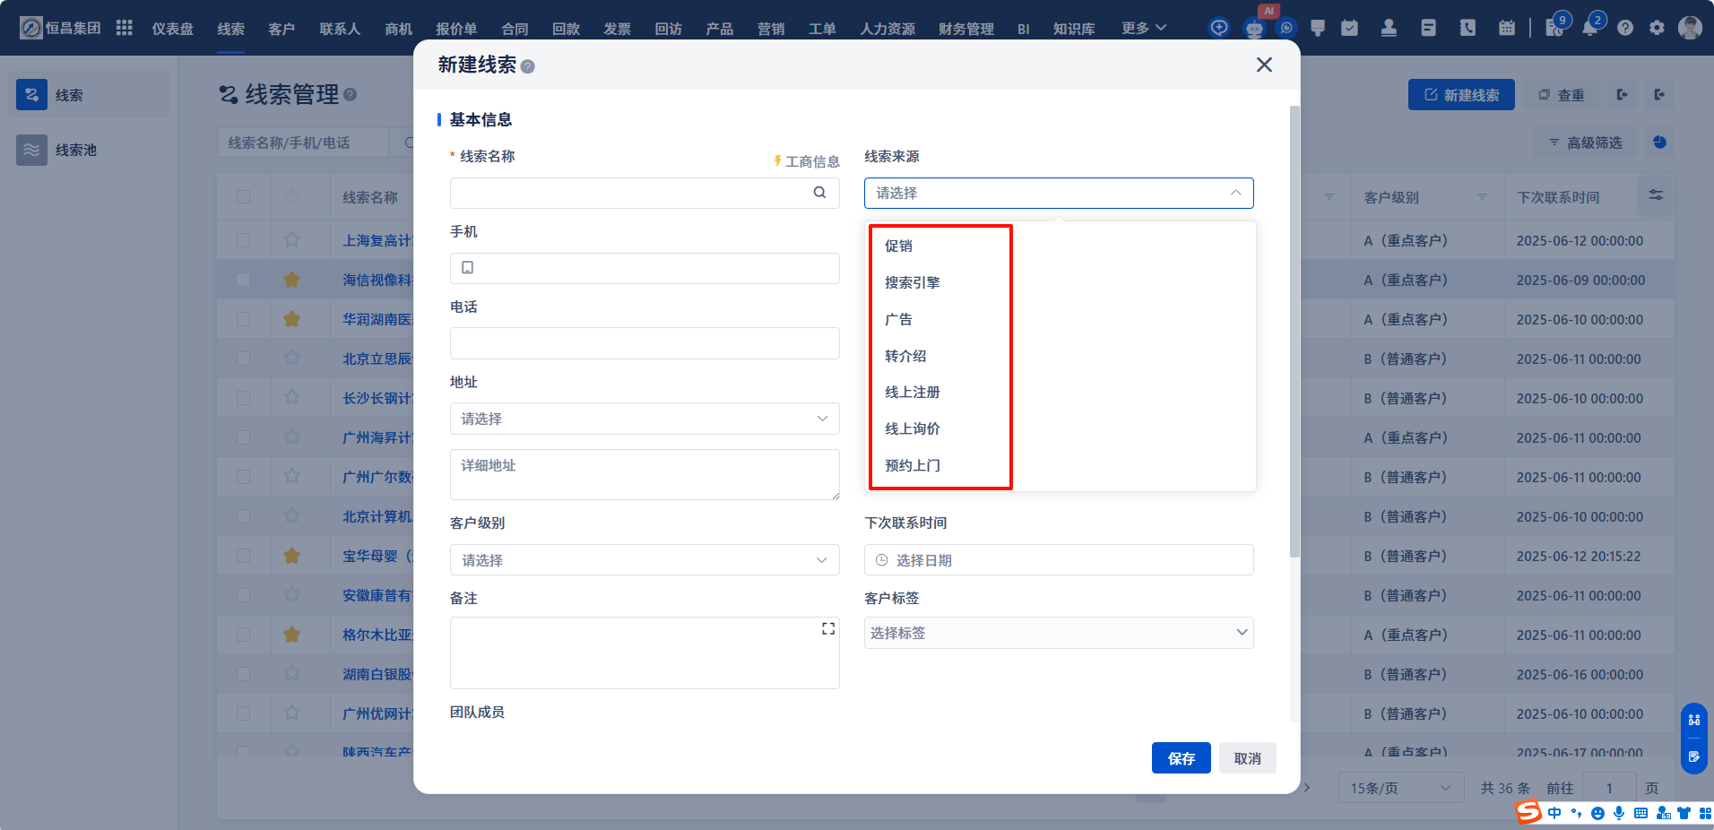Open the 客户标签 选择标签 dropdown
Viewport: 1714px width, 830px height.
click(1059, 633)
